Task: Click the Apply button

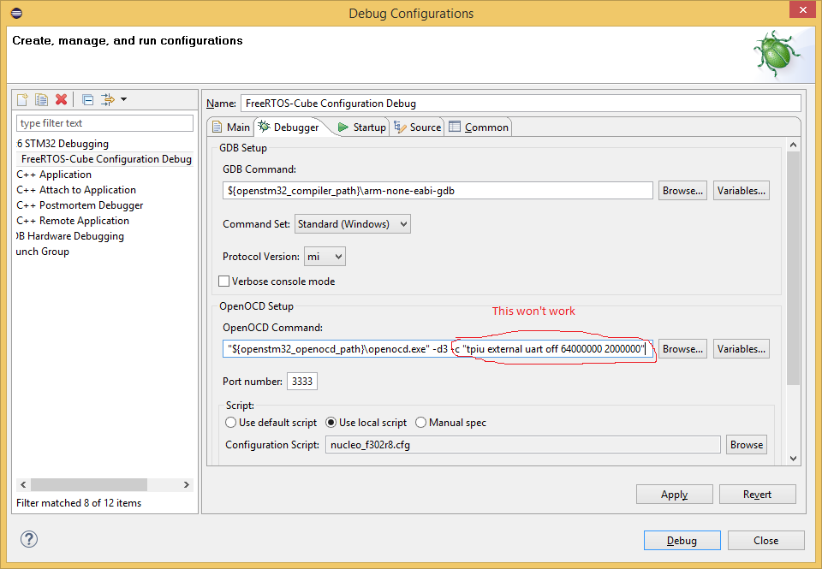Action: [674, 495]
